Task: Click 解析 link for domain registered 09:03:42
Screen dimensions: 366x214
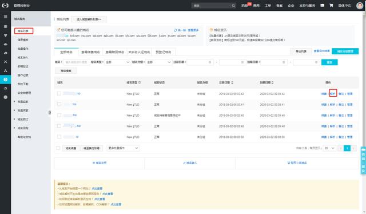Action: pos(333,93)
